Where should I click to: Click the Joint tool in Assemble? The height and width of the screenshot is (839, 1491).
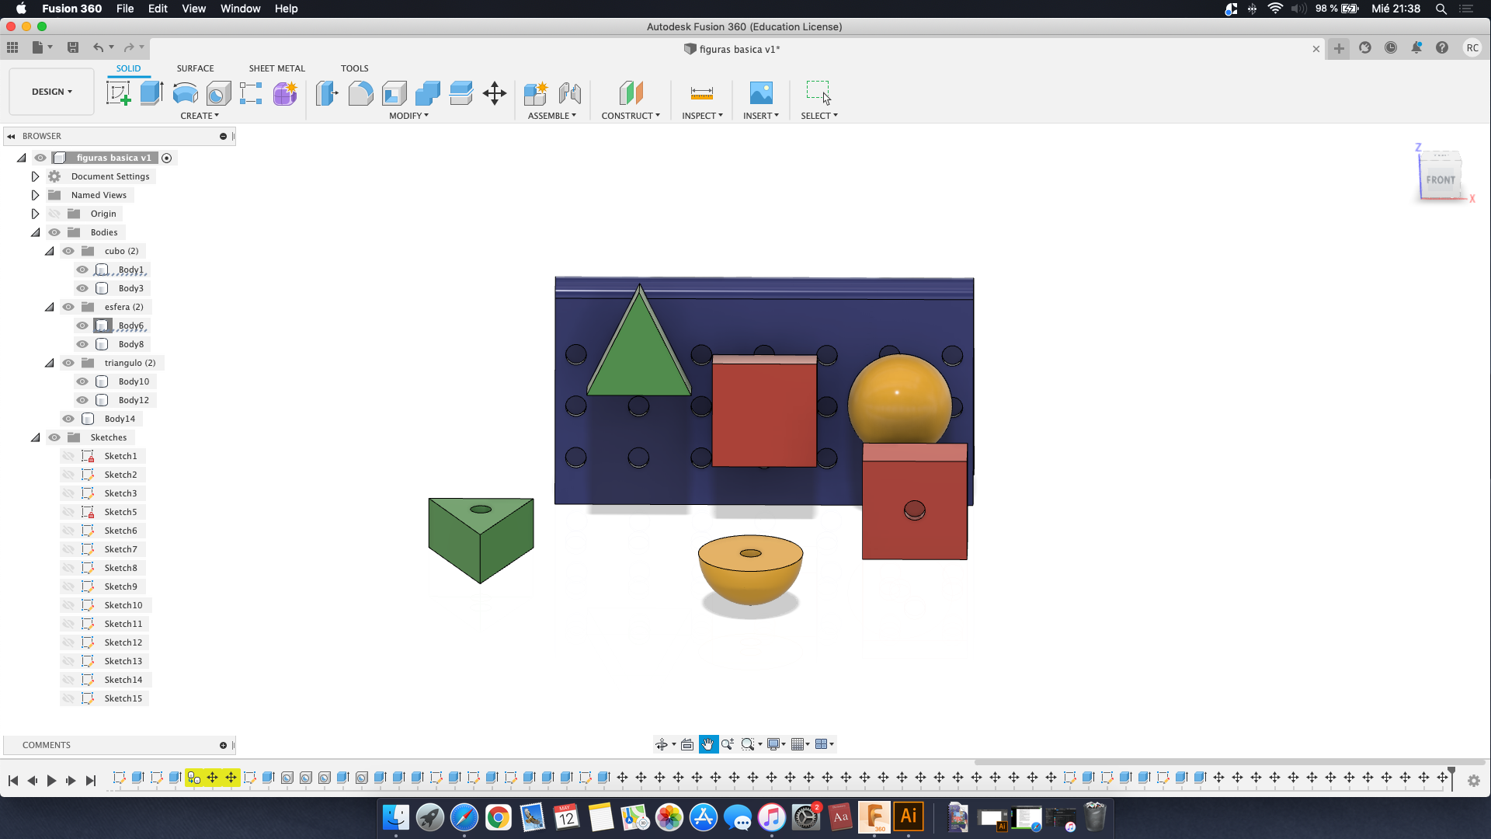coord(569,93)
